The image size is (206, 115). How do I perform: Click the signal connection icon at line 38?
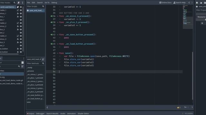click(x=51, y=22)
